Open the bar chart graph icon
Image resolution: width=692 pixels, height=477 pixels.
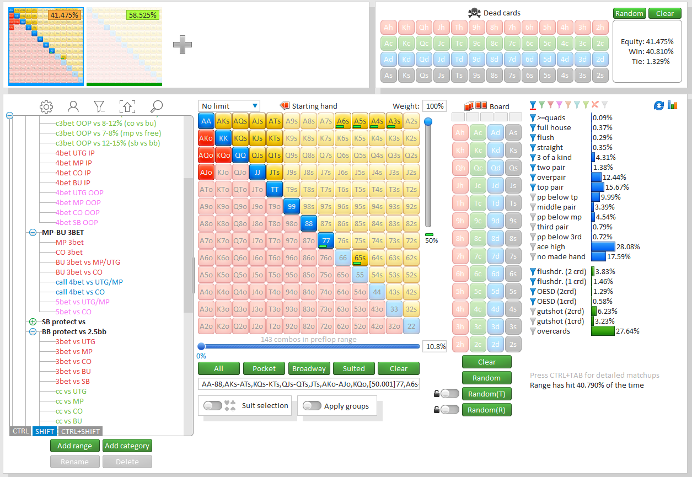click(x=673, y=105)
